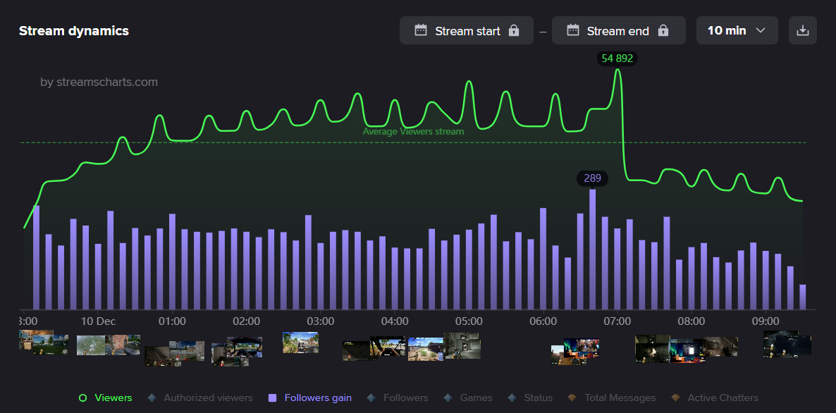
Task: Enable the Games series in legend
Action: 468,397
